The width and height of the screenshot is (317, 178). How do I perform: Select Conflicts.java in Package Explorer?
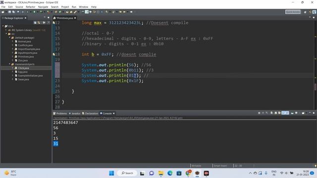[25, 45]
